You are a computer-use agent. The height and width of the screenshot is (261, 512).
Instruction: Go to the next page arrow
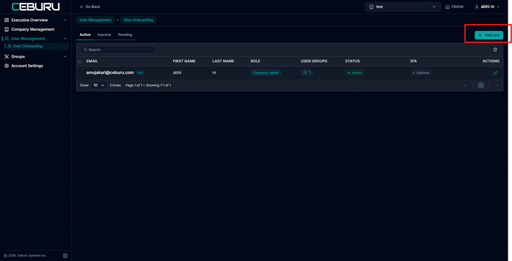pos(489,86)
